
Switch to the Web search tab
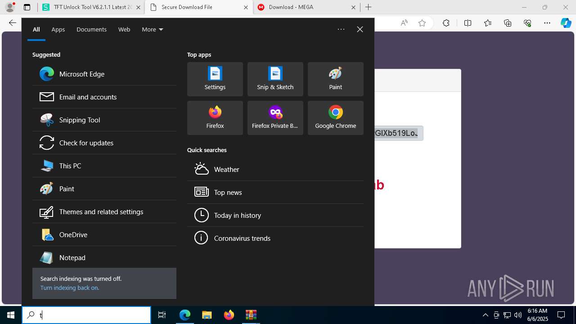[x=124, y=29]
